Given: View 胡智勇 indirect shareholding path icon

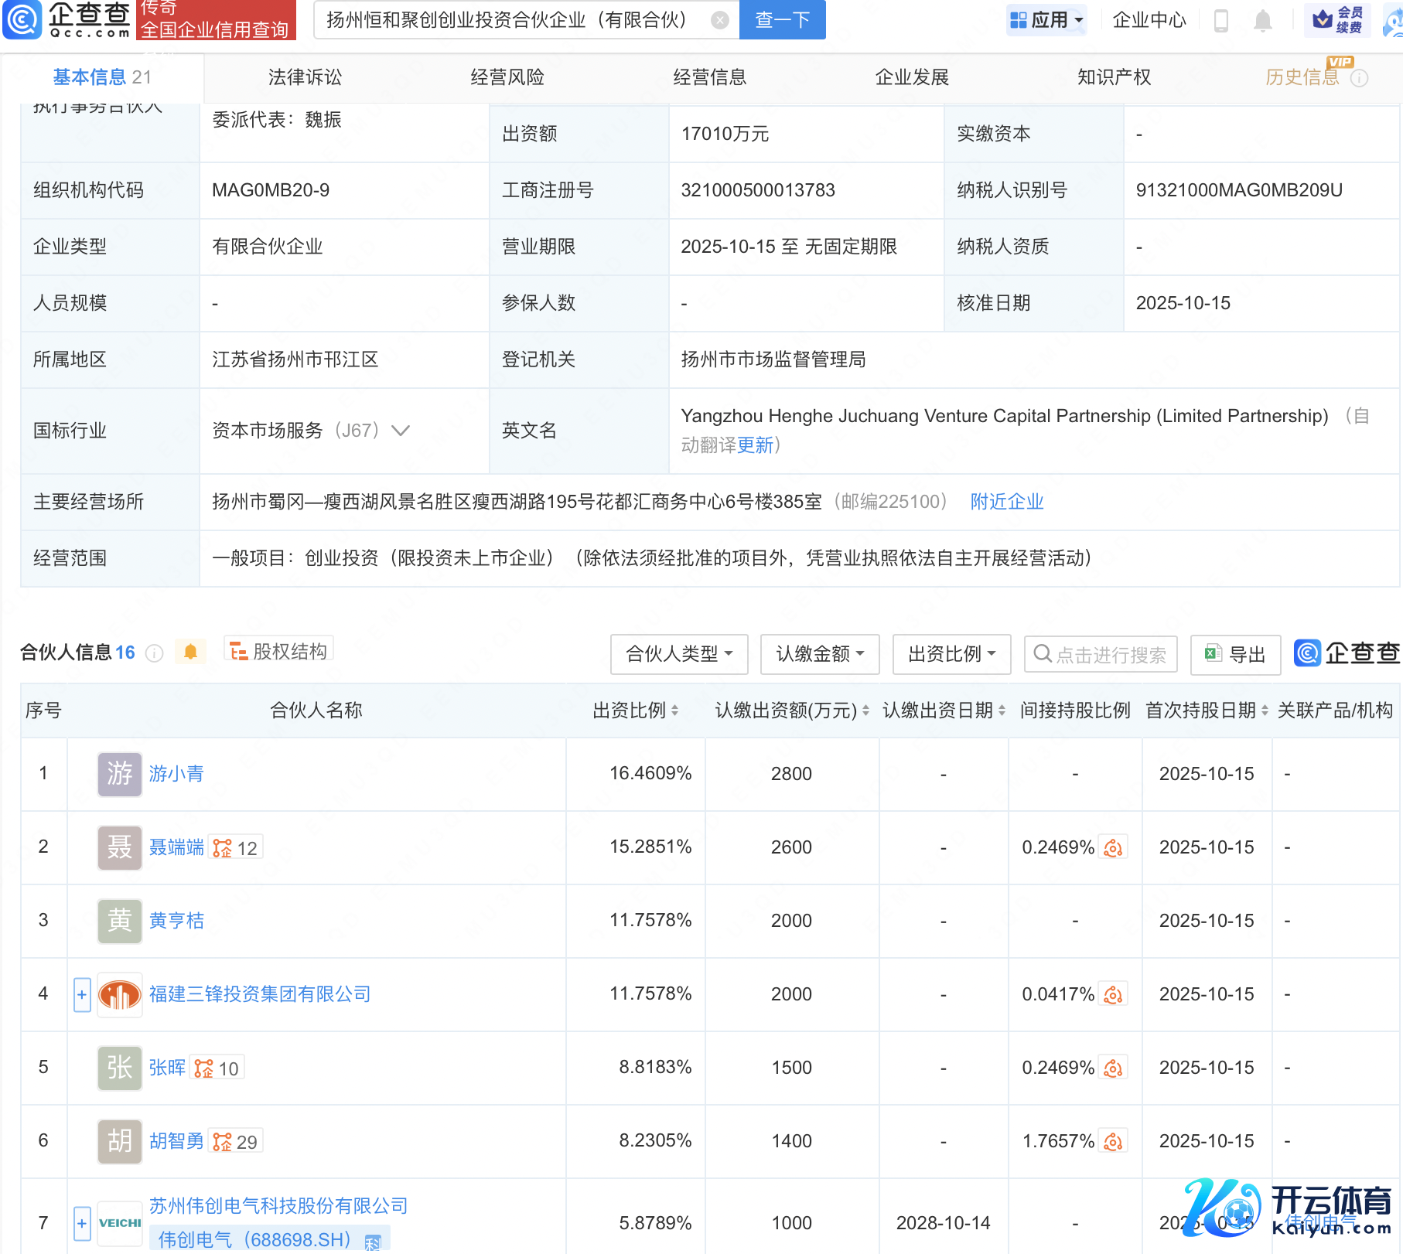Looking at the screenshot, I should [1113, 1142].
